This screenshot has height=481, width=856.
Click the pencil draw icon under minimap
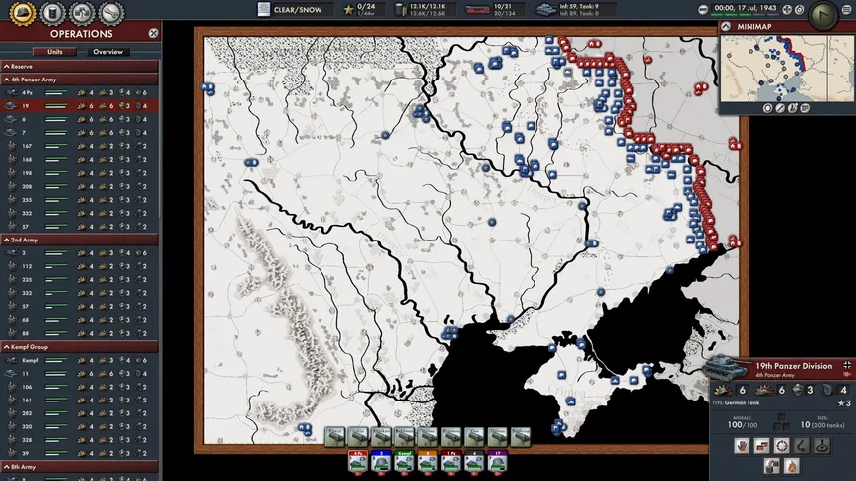(x=780, y=108)
